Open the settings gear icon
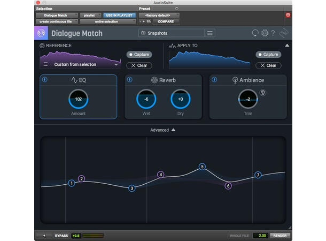326x241 pixels. (265, 33)
